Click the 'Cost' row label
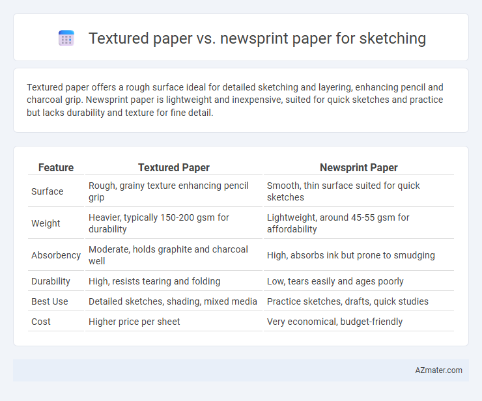This screenshot has width=482, height=401. pos(41,322)
